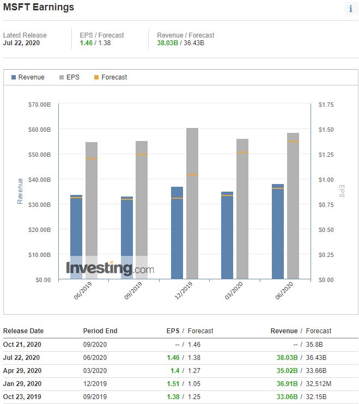Click the $70.00B revenue axis label
This screenshot has height=404, width=359.
point(39,105)
